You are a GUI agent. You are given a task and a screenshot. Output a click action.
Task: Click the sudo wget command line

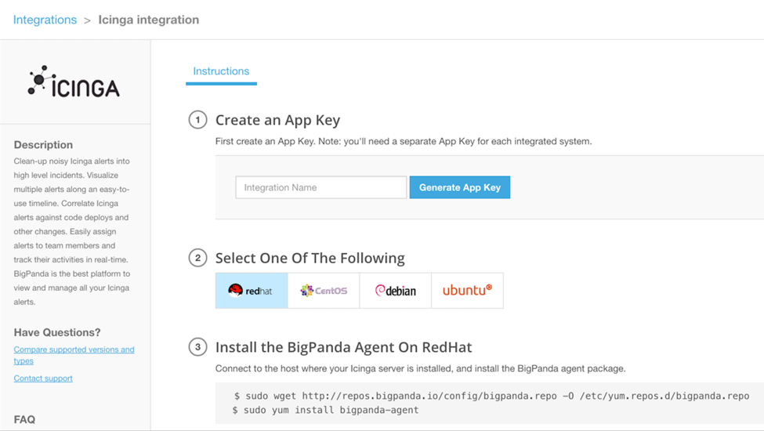click(491, 396)
